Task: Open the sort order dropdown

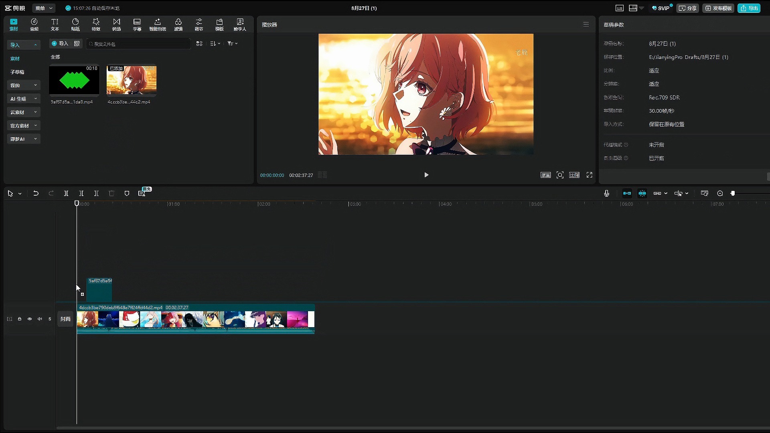Action: [x=215, y=43]
